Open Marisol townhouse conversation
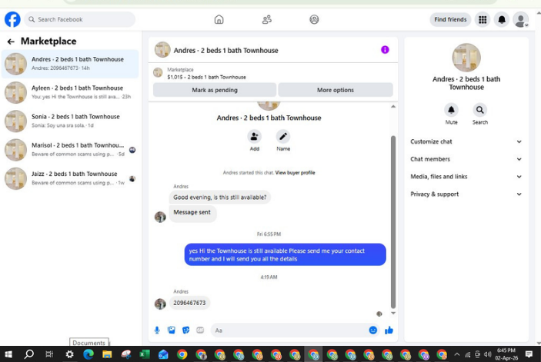 coord(70,149)
